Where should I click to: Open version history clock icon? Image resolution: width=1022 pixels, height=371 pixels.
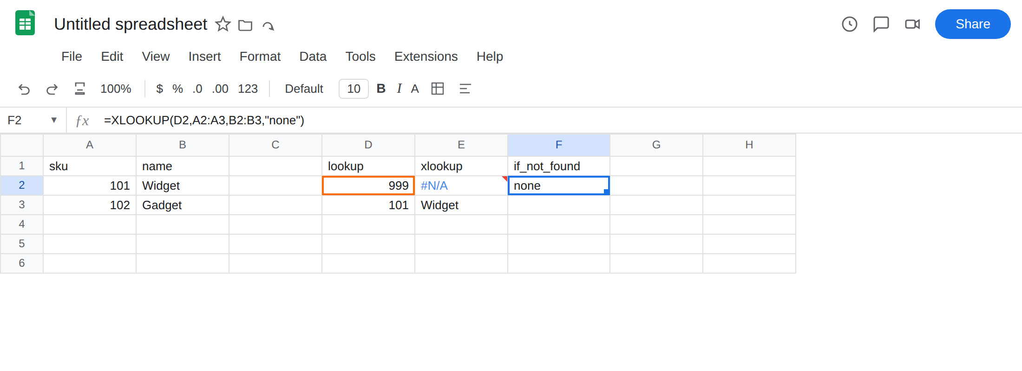pos(850,24)
